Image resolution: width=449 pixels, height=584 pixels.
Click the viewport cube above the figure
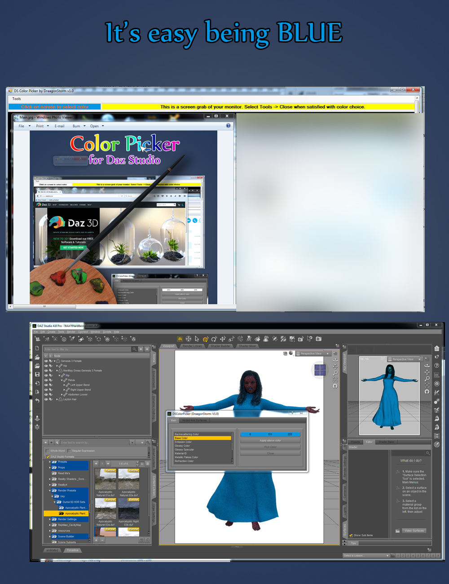[320, 370]
